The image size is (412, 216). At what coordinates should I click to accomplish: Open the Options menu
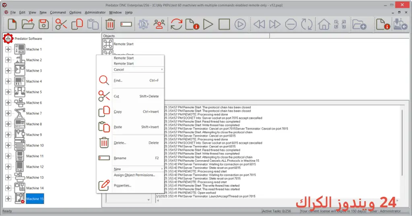click(x=75, y=12)
